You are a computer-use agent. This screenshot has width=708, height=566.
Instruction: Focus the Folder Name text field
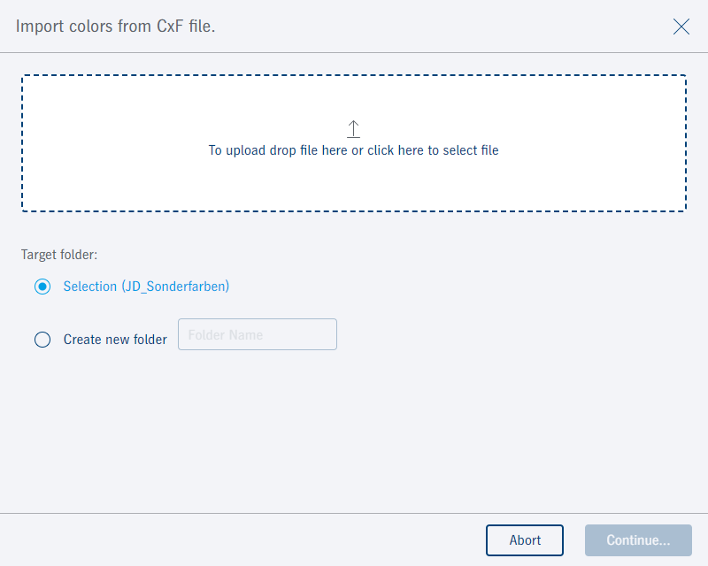pyautogui.click(x=258, y=334)
